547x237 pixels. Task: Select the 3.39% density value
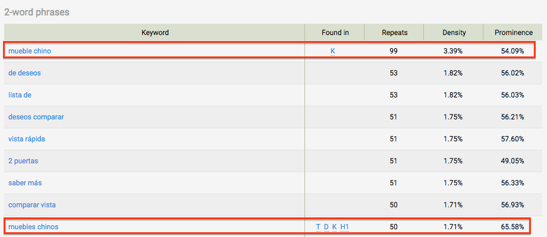tap(453, 51)
